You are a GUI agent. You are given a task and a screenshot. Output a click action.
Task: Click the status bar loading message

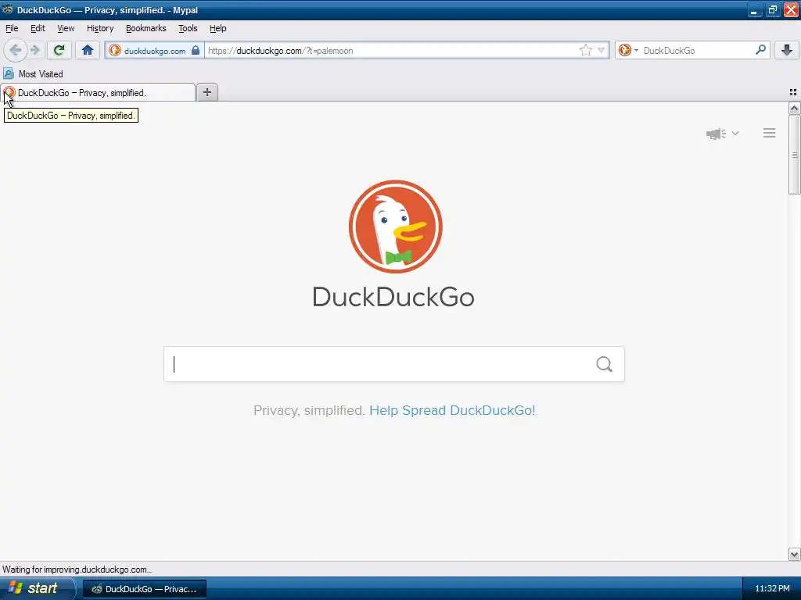click(x=77, y=570)
